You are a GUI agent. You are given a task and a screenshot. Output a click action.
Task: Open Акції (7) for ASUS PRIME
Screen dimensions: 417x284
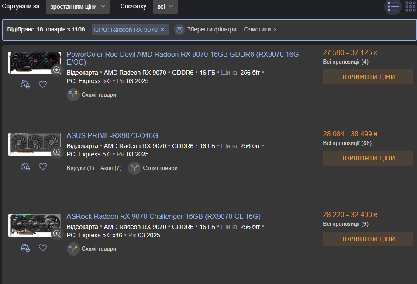tap(111, 168)
